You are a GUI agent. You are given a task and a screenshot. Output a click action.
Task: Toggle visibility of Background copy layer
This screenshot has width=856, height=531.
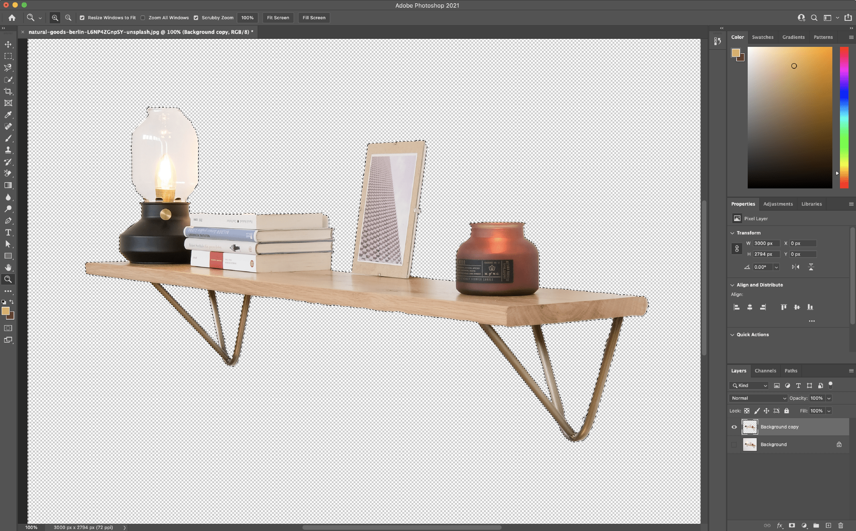pyautogui.click(x=734, y=427)
